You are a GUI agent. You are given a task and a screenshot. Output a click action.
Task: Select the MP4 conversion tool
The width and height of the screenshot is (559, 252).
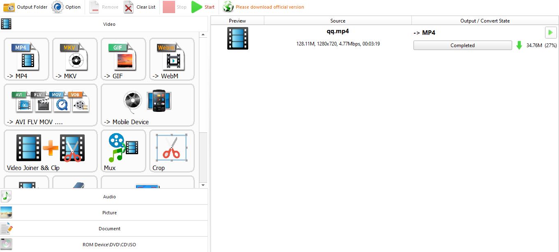pos(26,59)
